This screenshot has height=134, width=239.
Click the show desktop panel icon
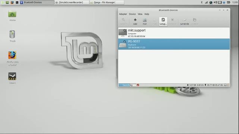(x=7, y=2)
